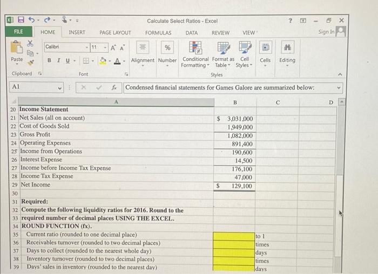Open the Alignment group icon
The width and height of the screenshot is (378, 274).
coord(143,47)
